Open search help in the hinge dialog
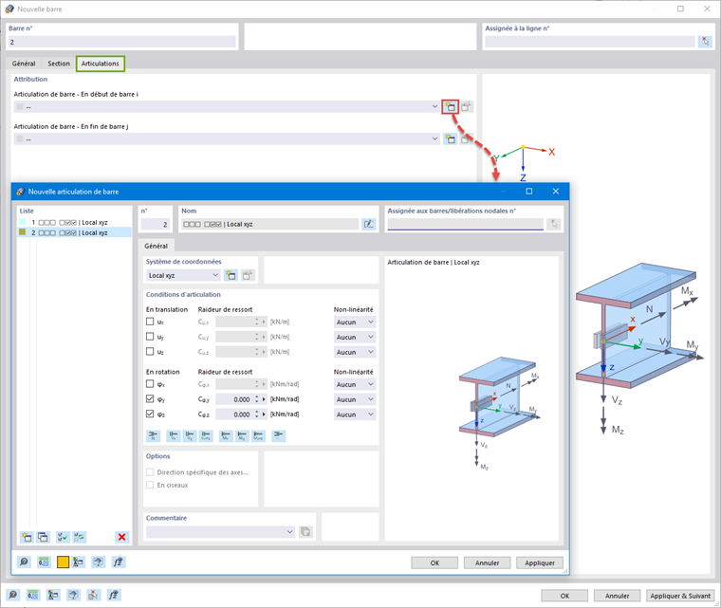The image size is (721, 608). [24, 562]
